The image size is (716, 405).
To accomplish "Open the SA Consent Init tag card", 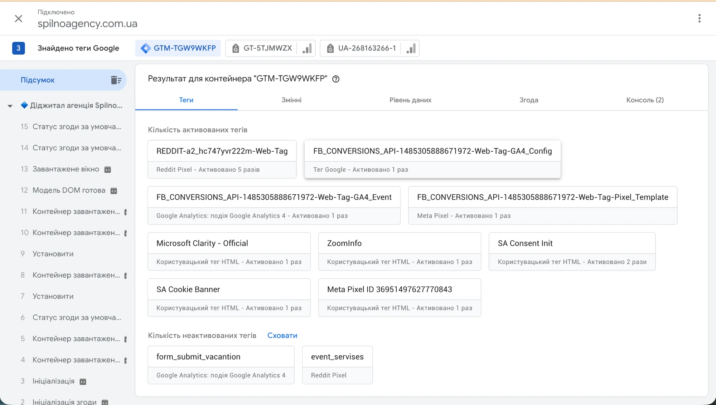I will click(572, 252).
